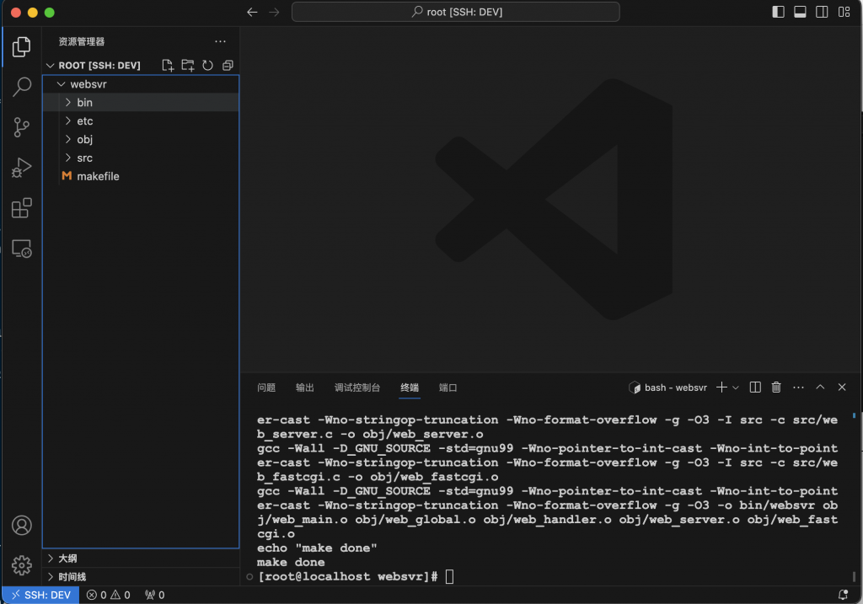The width and height of the screenshot is (863, 604).
Task: Open the new terminal launch profile dropdown
Action: pyautogui.click(x=736, y=388)
